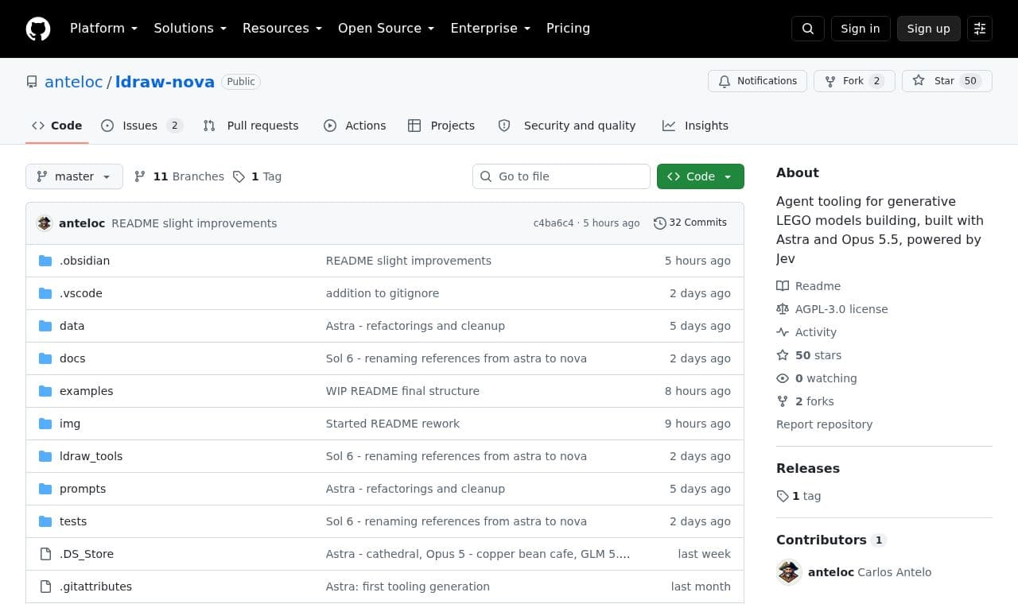Click the Sign up button

click(x=929, y=29)
